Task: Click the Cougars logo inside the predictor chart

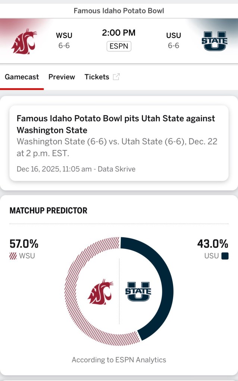Action: [100, 292]
